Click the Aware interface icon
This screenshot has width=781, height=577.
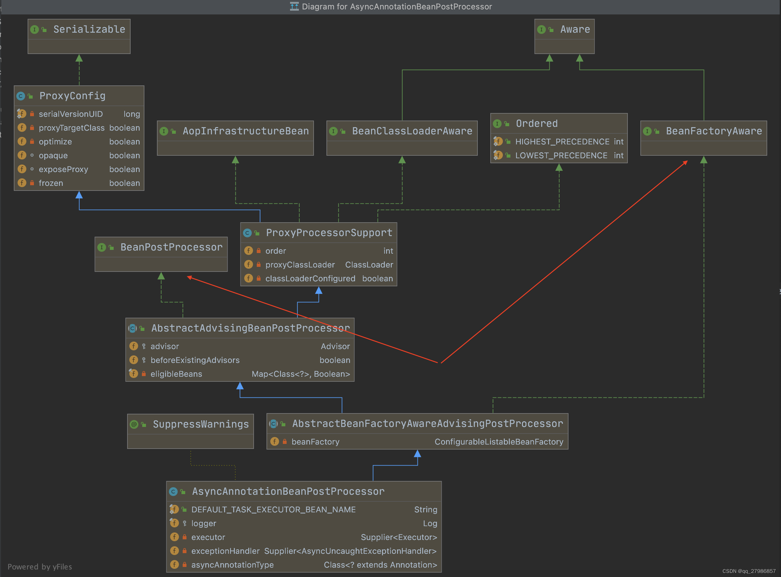(541, 30)
